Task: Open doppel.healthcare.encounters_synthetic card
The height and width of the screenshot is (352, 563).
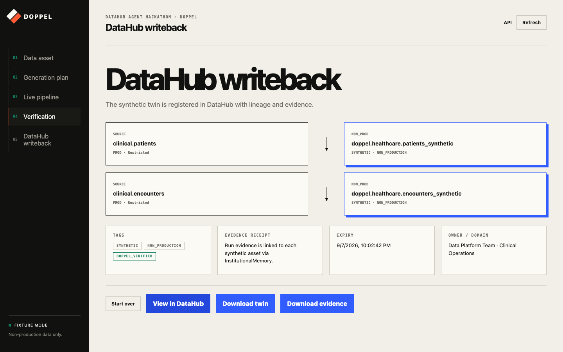Action: 445,194
